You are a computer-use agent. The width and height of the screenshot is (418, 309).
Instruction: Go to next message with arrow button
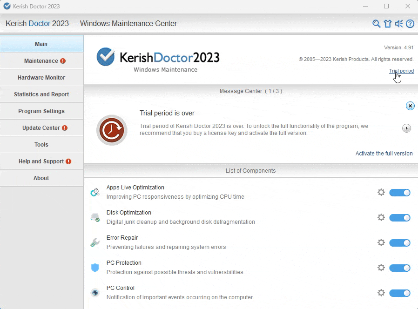pyautogui.click(x=406, y=128)
